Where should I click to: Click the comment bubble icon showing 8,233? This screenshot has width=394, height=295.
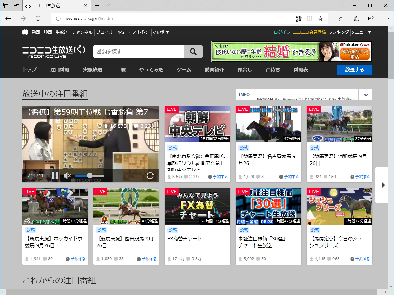pyautogui.click(x=137, y=126)
